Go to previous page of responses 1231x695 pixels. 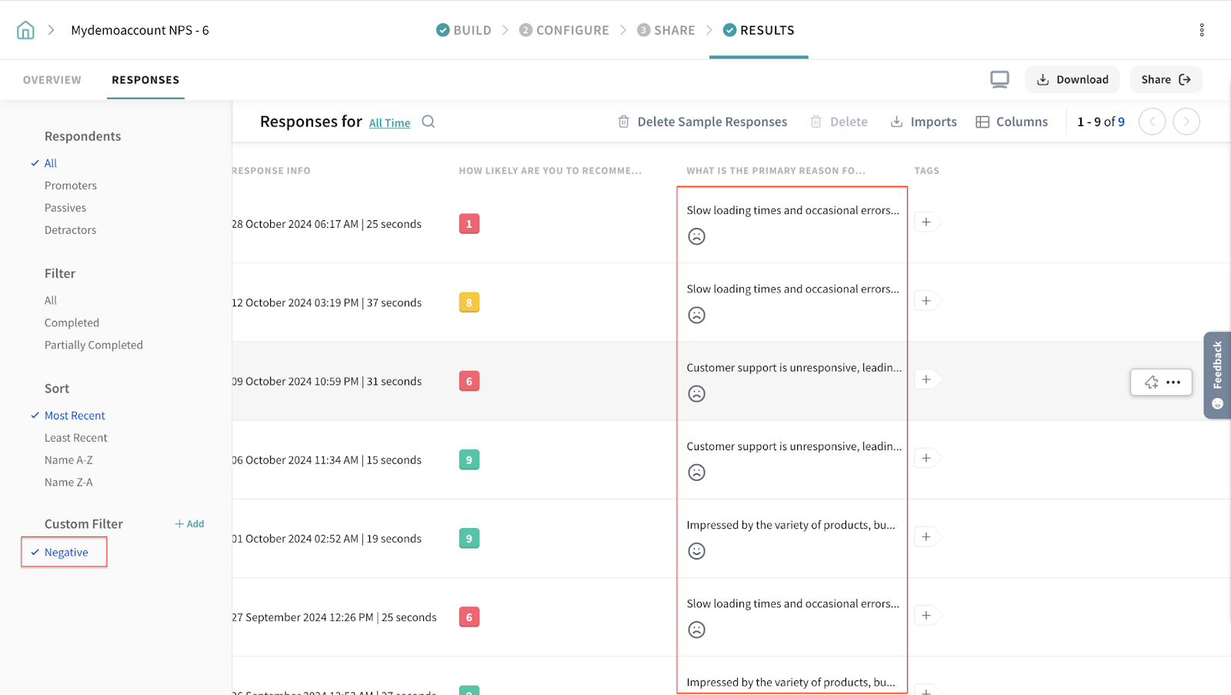pos(1152,122)
